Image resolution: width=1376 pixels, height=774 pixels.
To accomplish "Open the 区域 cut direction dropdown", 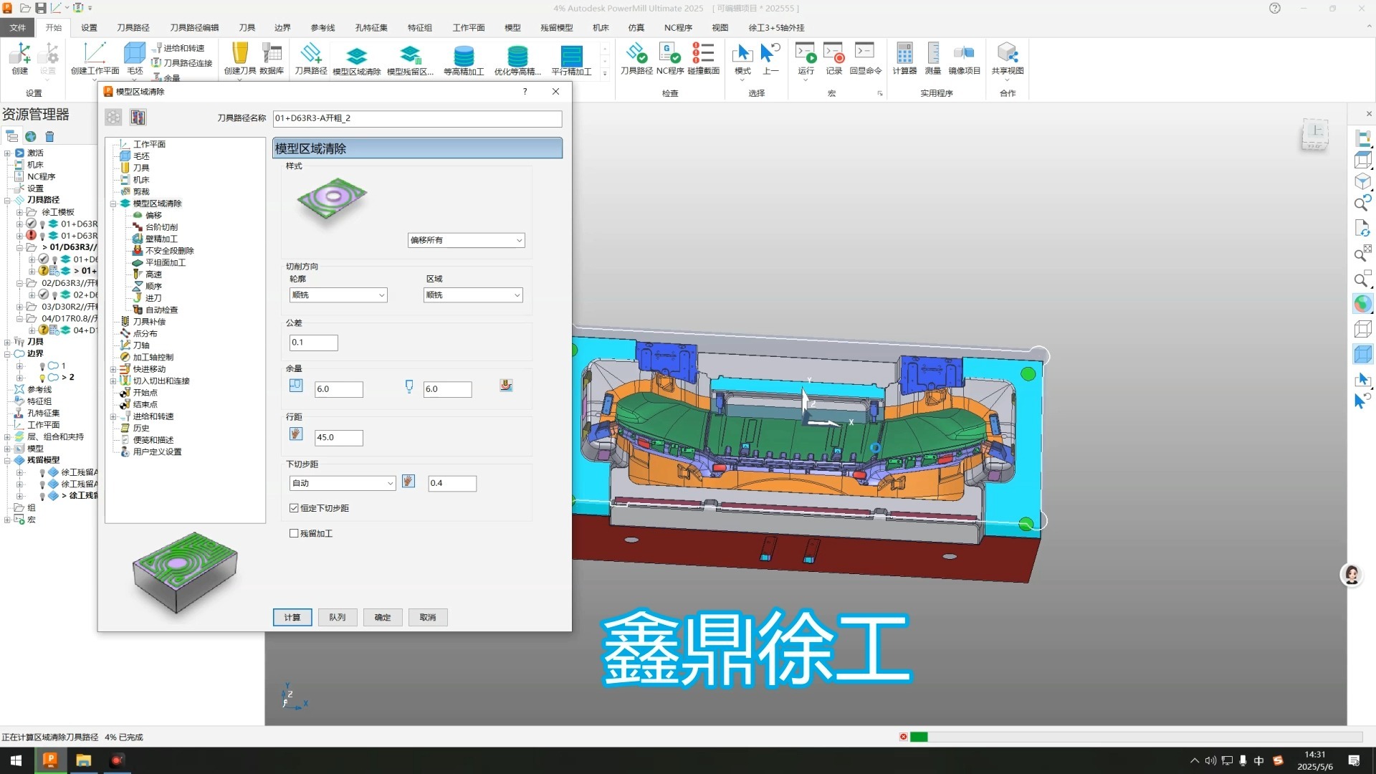I will [x=473, y=295].
